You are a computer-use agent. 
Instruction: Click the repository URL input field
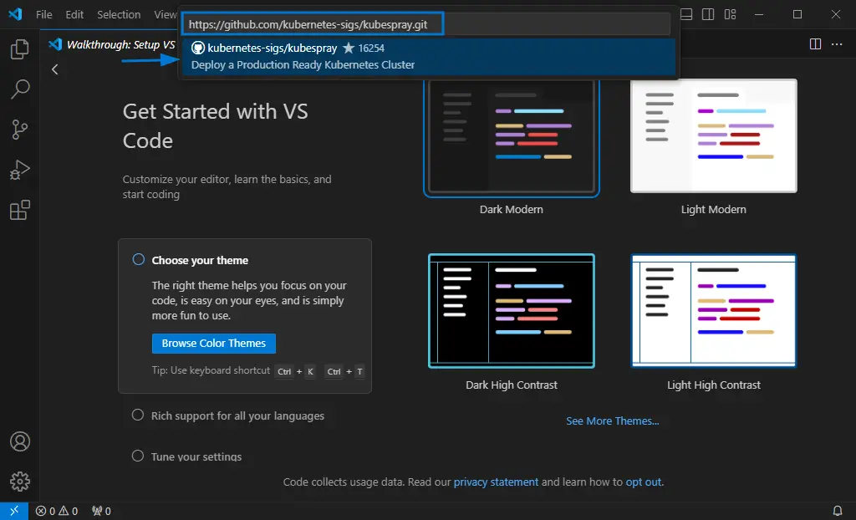313,23
